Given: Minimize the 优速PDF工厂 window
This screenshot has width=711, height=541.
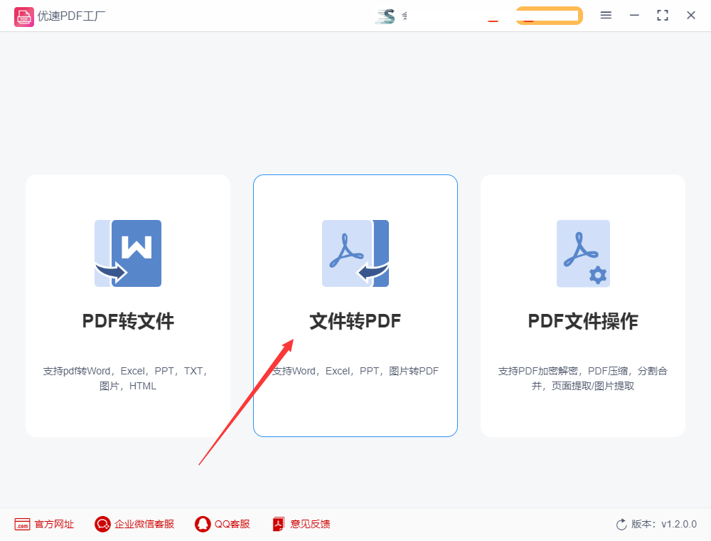Looking at the screenshot, I should [x=634, y=16].
